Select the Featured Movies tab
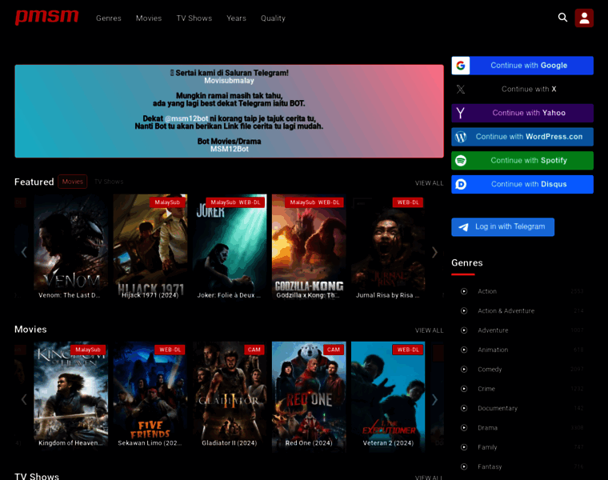 pos(73,182)
